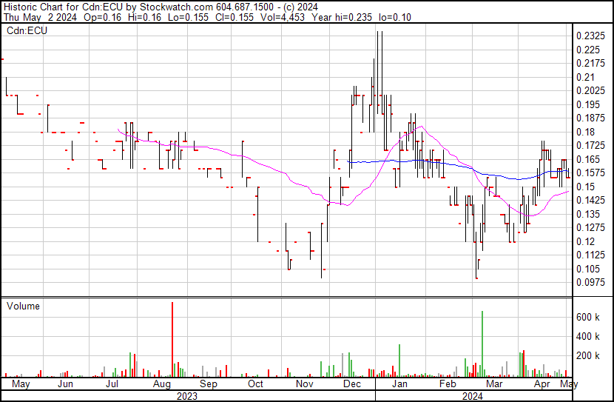Select the 0.18 price axis label
This screenshot has height=402, width=614.
(x=584, y=132)
